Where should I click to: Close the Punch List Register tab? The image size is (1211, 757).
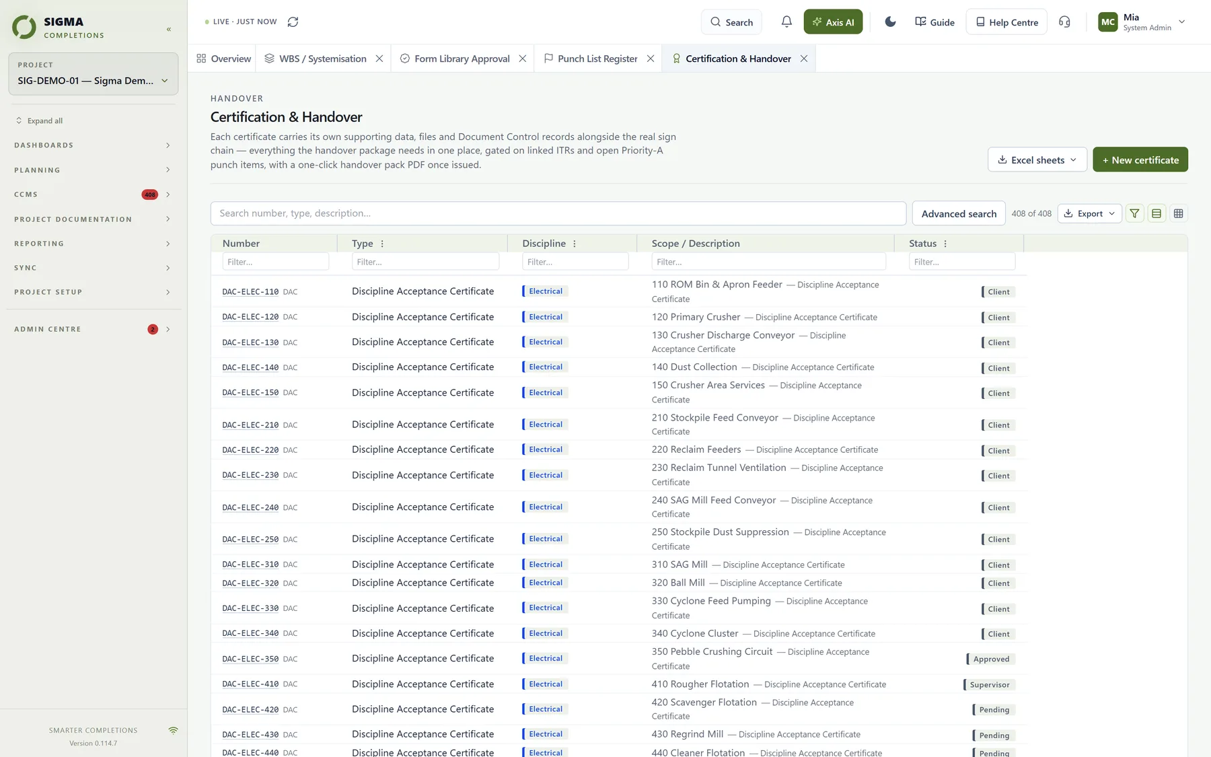651,59
